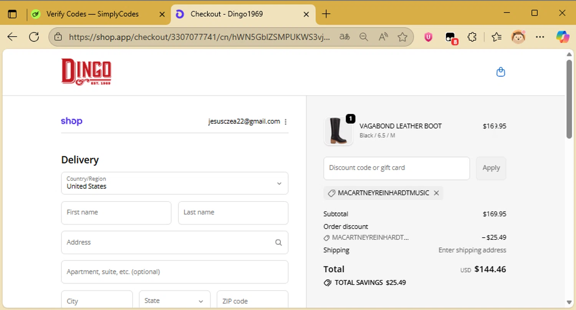View site information lock icon

(58, 37)
